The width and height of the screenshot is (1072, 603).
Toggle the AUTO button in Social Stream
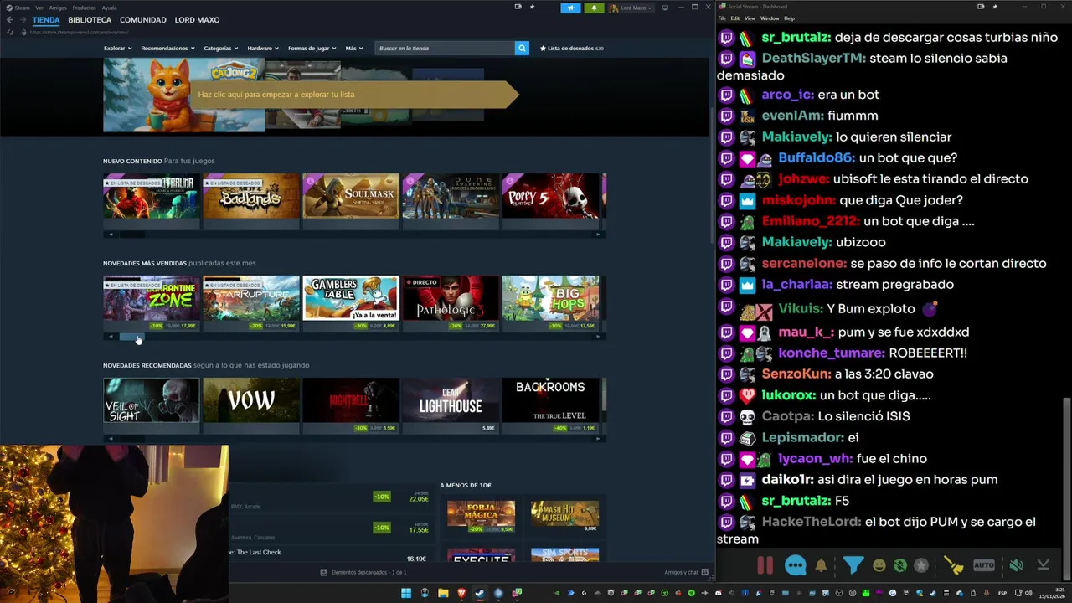984,565
